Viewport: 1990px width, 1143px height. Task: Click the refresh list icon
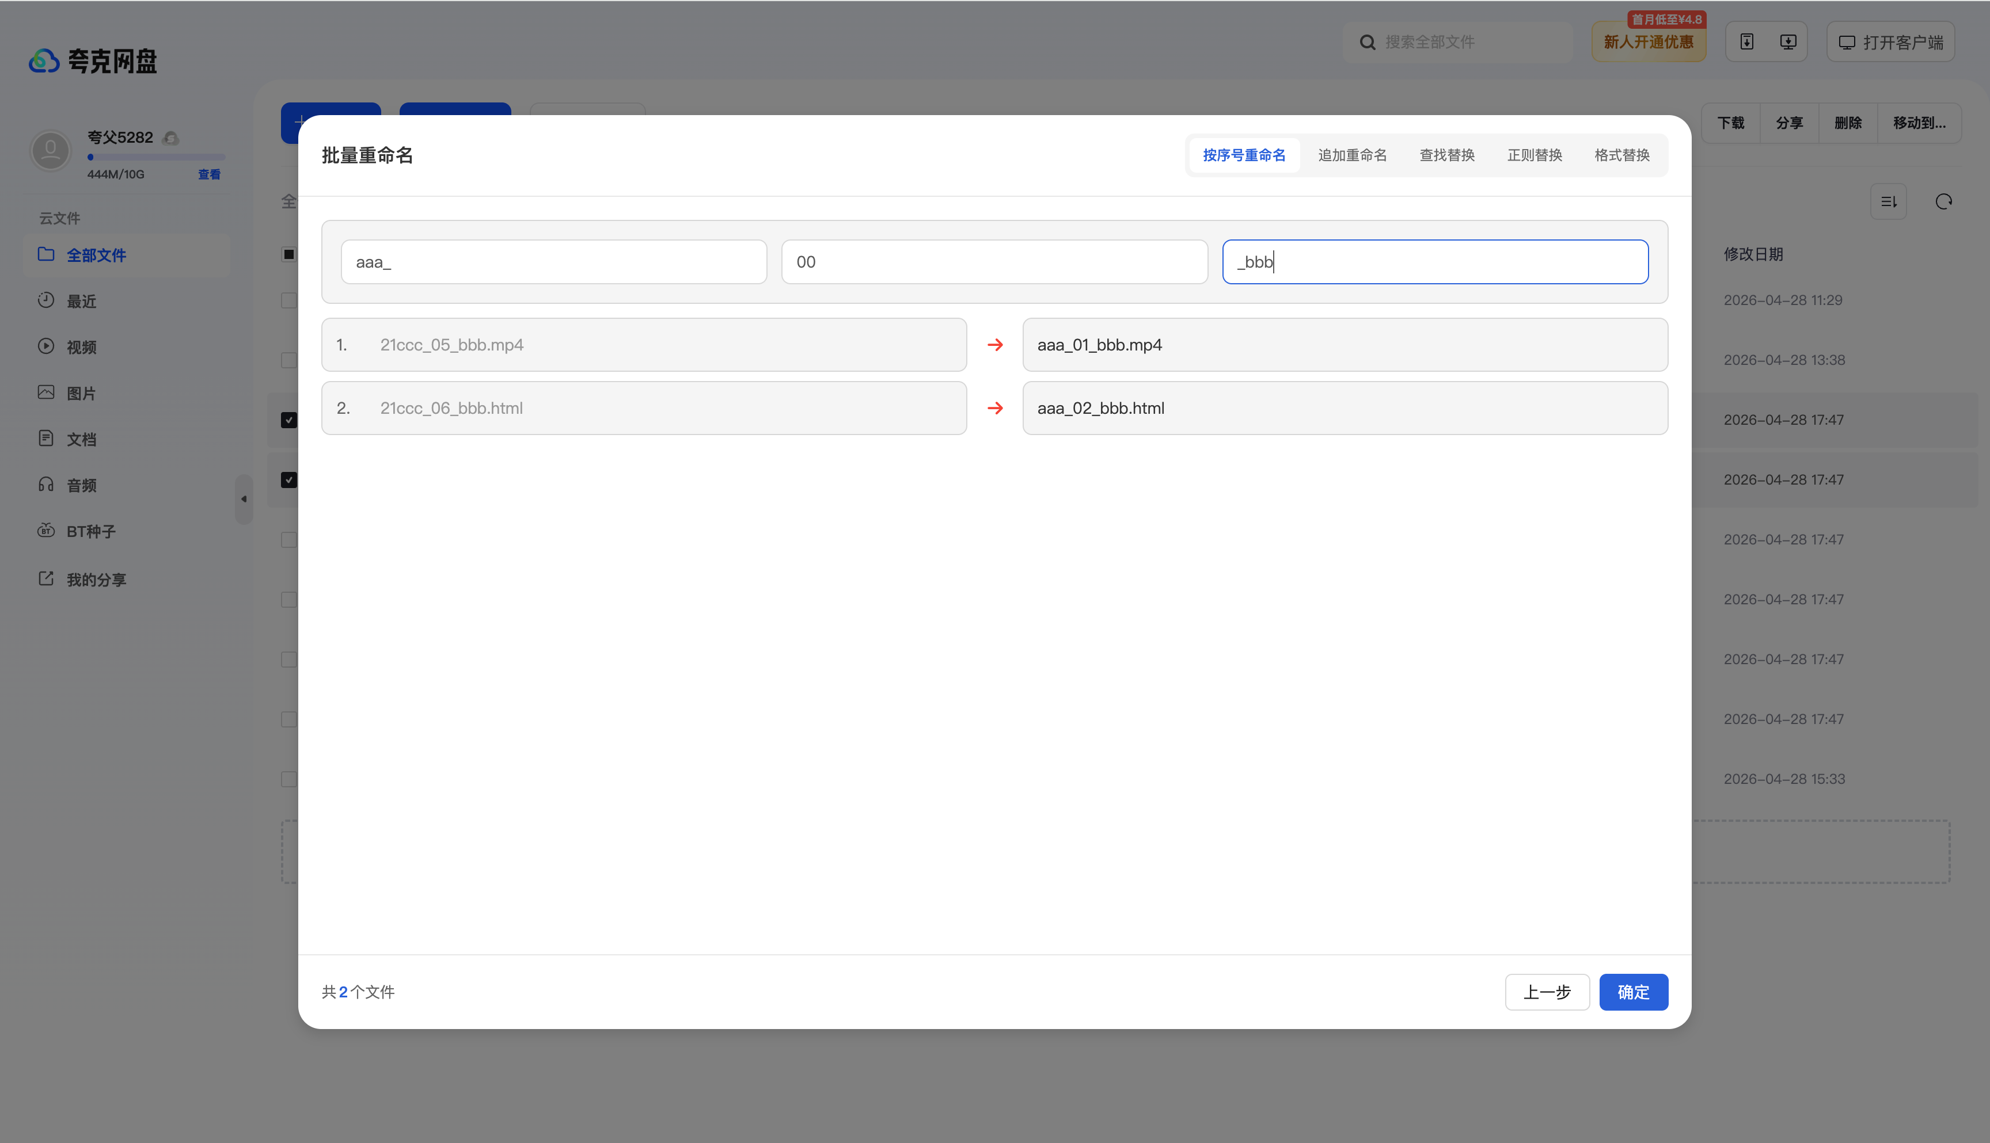pyautogui.click(x=1943, y=202)
